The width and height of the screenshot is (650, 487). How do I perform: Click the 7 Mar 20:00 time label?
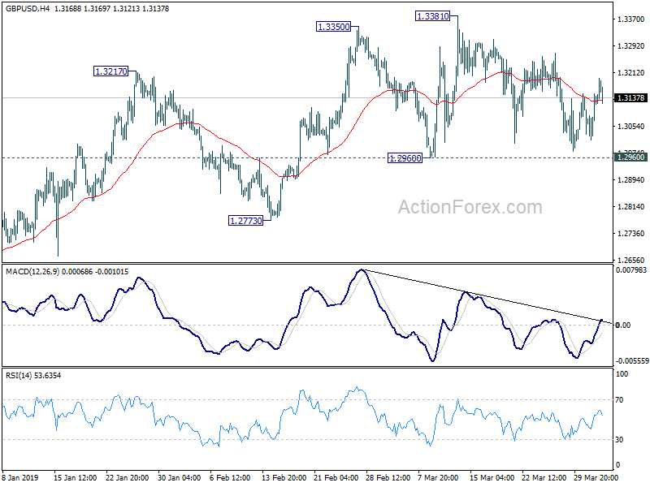[x=438, y=477]
